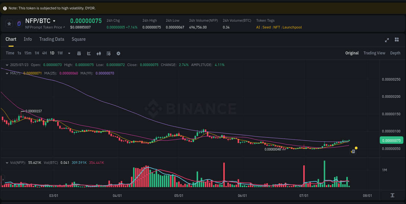Switch to the Square tab
The height and width of the screenshot is (204, 406).
coord(78,39)
